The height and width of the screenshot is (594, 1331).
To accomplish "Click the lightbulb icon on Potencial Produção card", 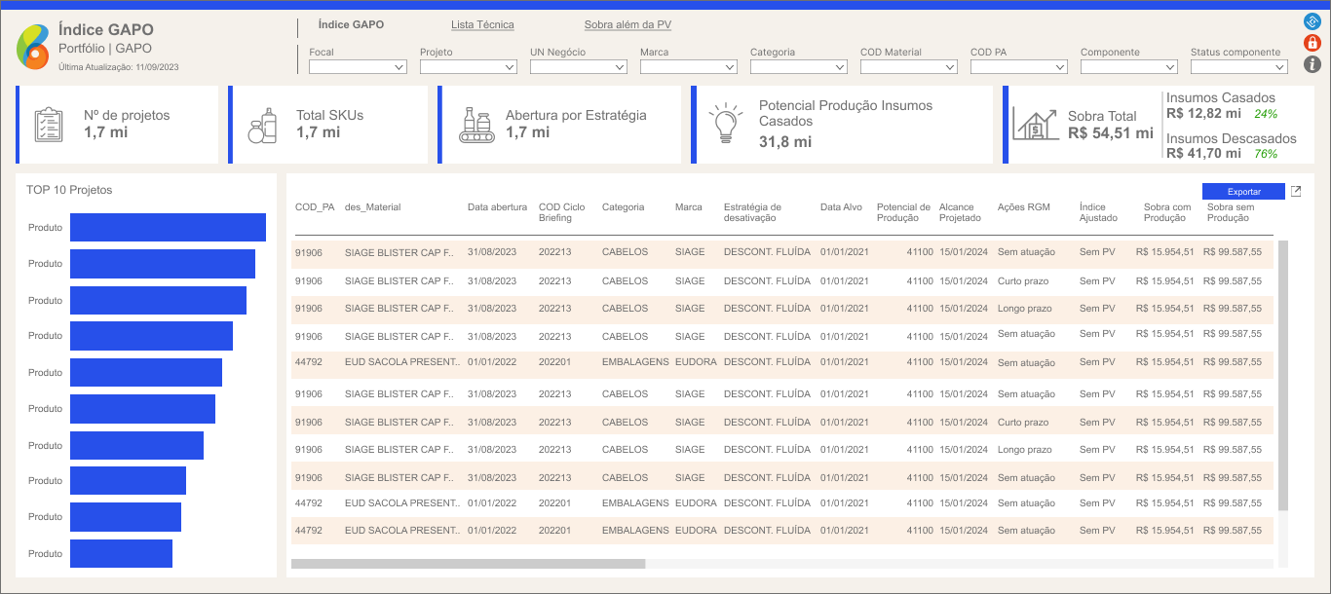I will (725, 125).
